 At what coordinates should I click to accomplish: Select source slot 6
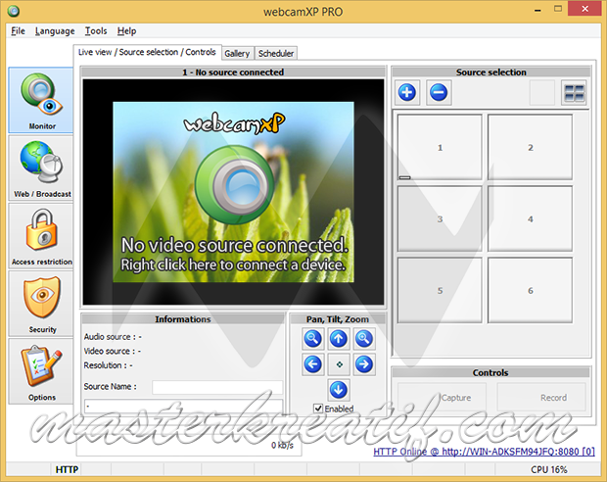(530, 291)
